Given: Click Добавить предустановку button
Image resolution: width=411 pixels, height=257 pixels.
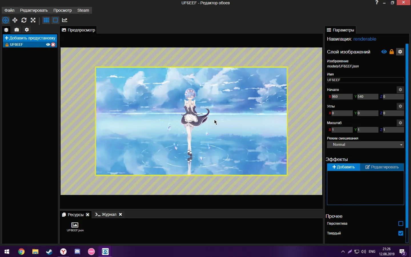Looking at the screenshot, I should [30, 38].
